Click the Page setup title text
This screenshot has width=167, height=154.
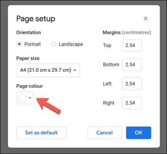coord(36,19)
